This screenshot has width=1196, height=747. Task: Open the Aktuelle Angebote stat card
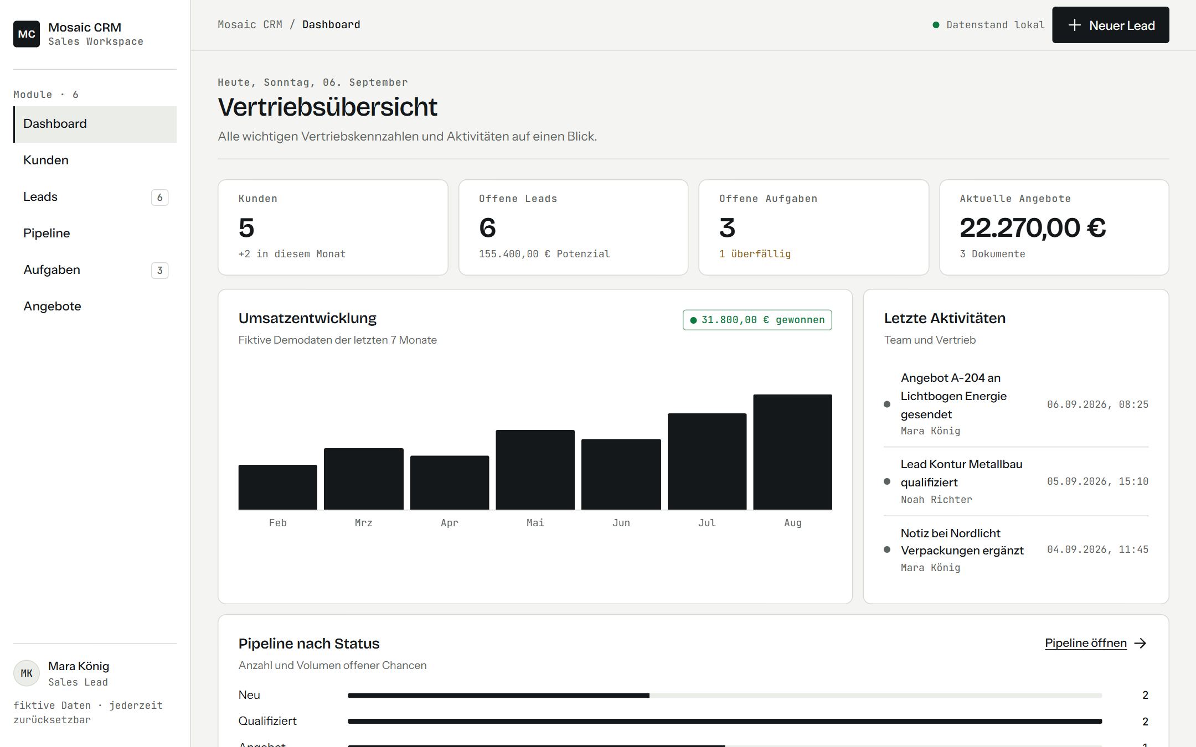coord(1054,227)
